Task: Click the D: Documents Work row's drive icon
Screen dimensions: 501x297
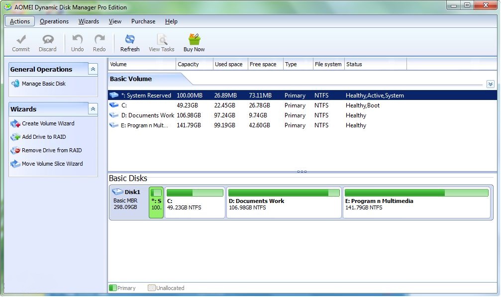Action: coord(114,115)
